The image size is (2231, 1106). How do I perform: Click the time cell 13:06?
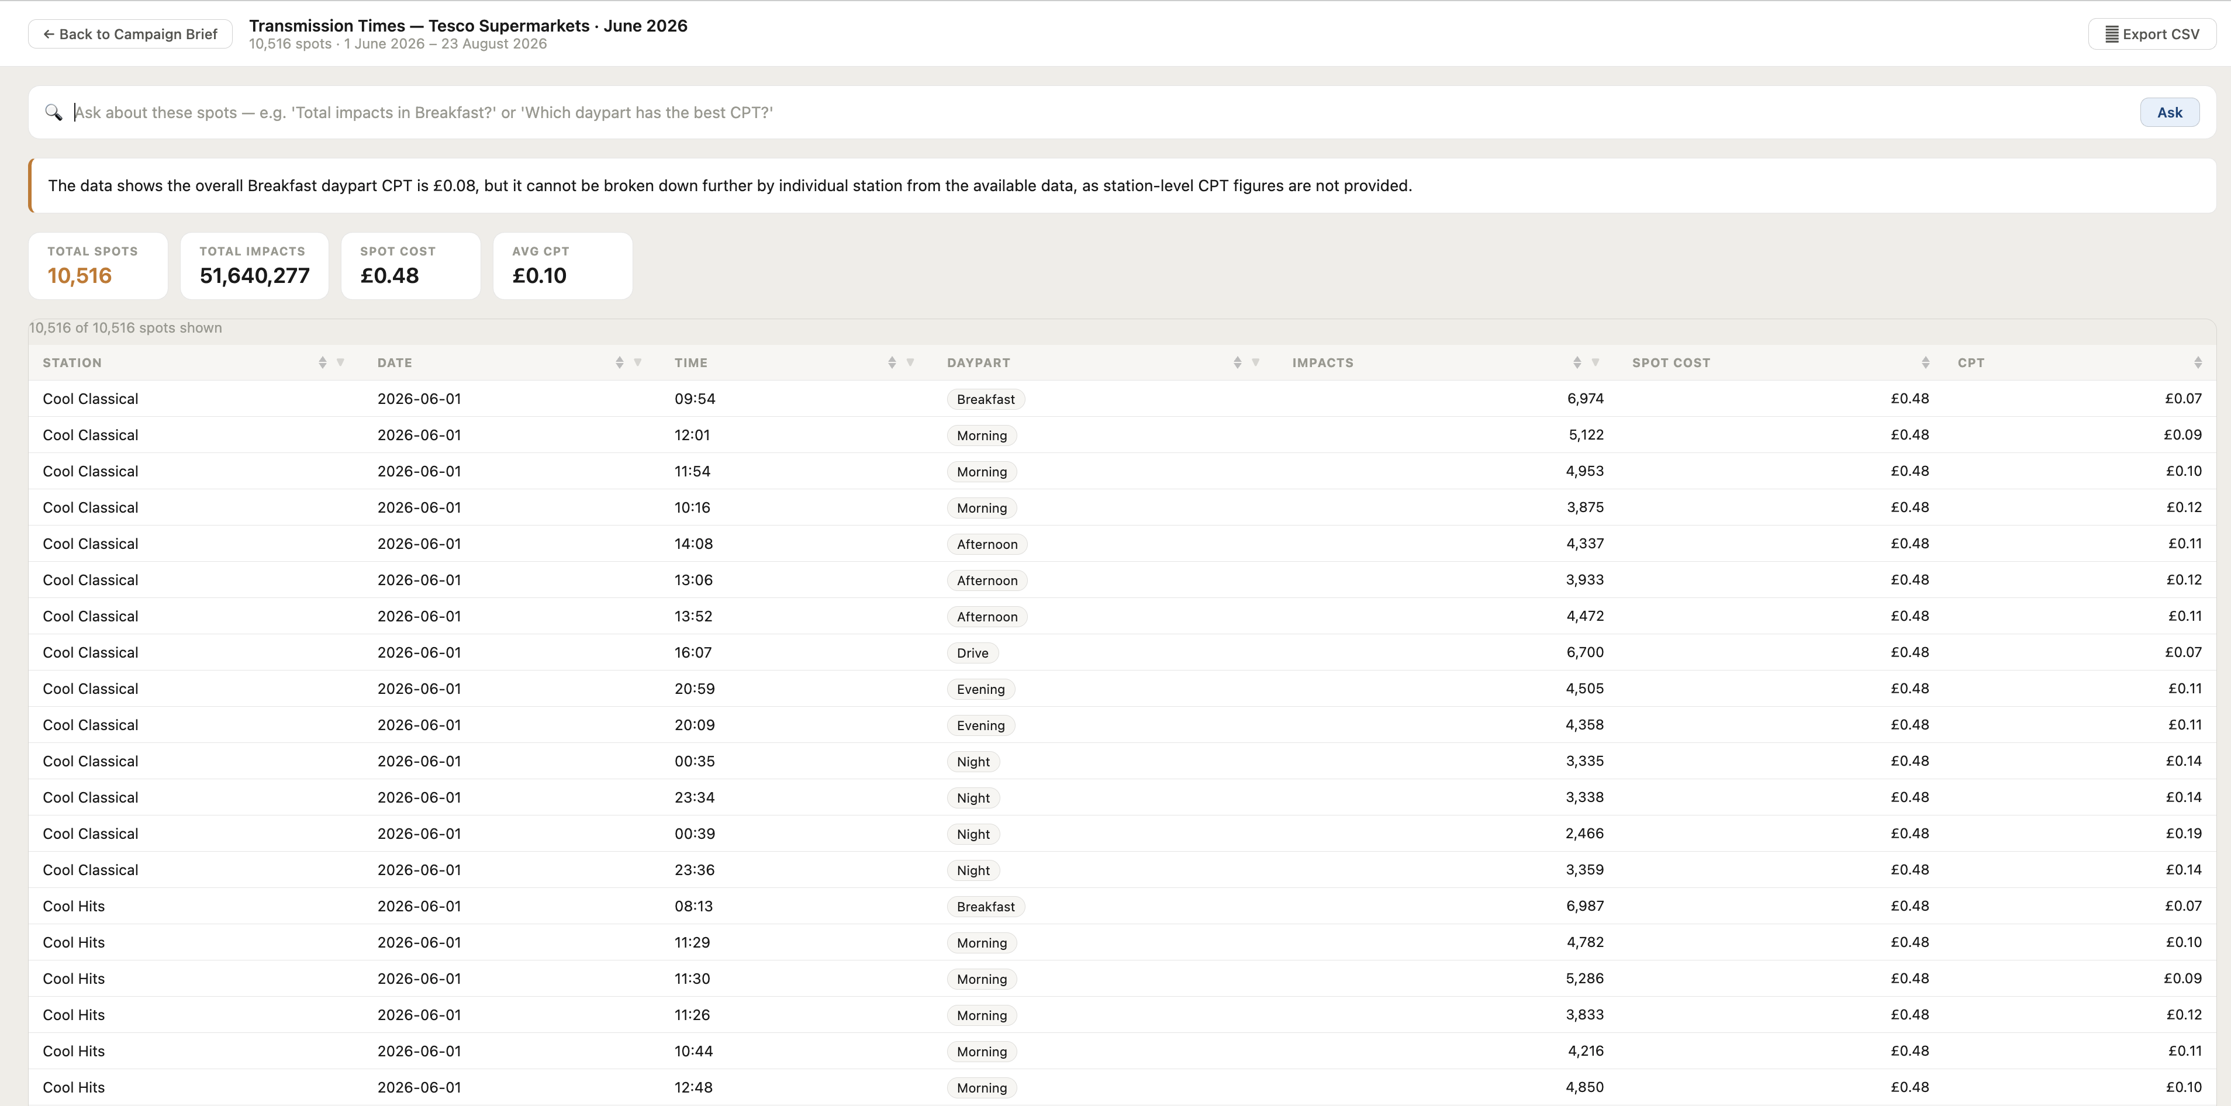694,580
